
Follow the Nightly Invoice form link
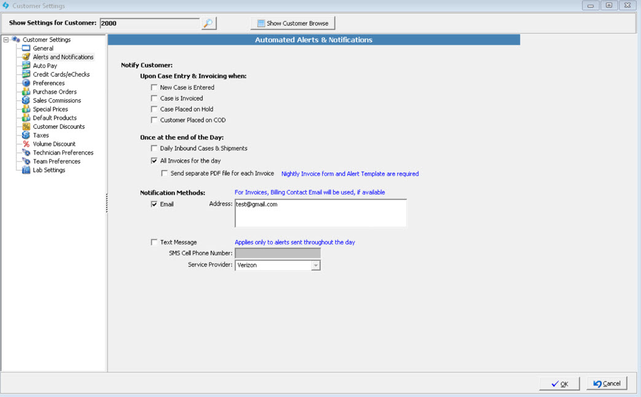(350, 174)
